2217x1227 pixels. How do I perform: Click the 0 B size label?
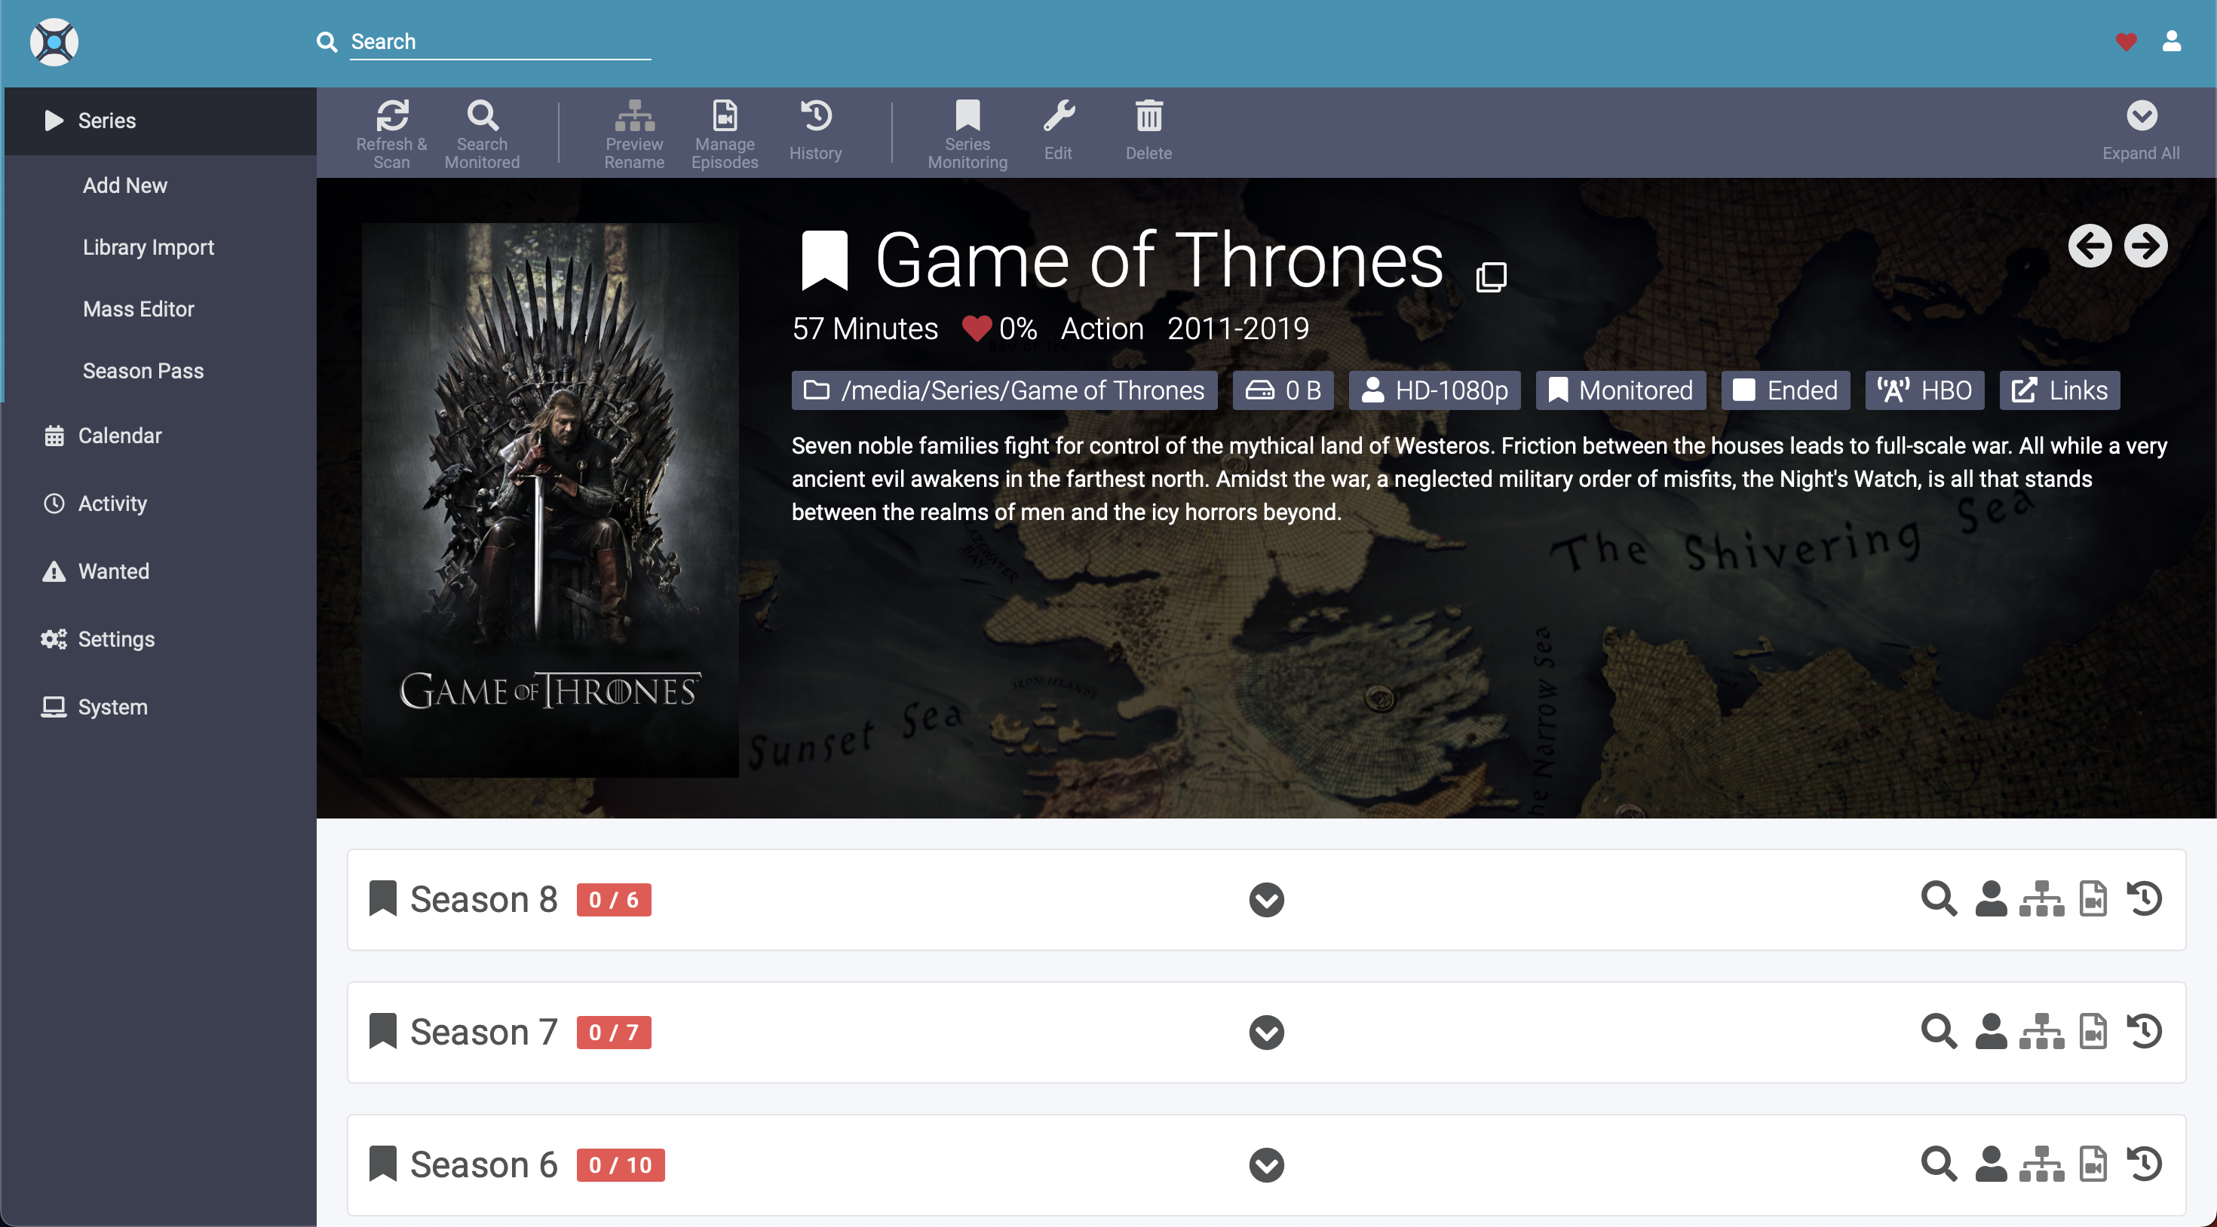[x=1283, y=390]
